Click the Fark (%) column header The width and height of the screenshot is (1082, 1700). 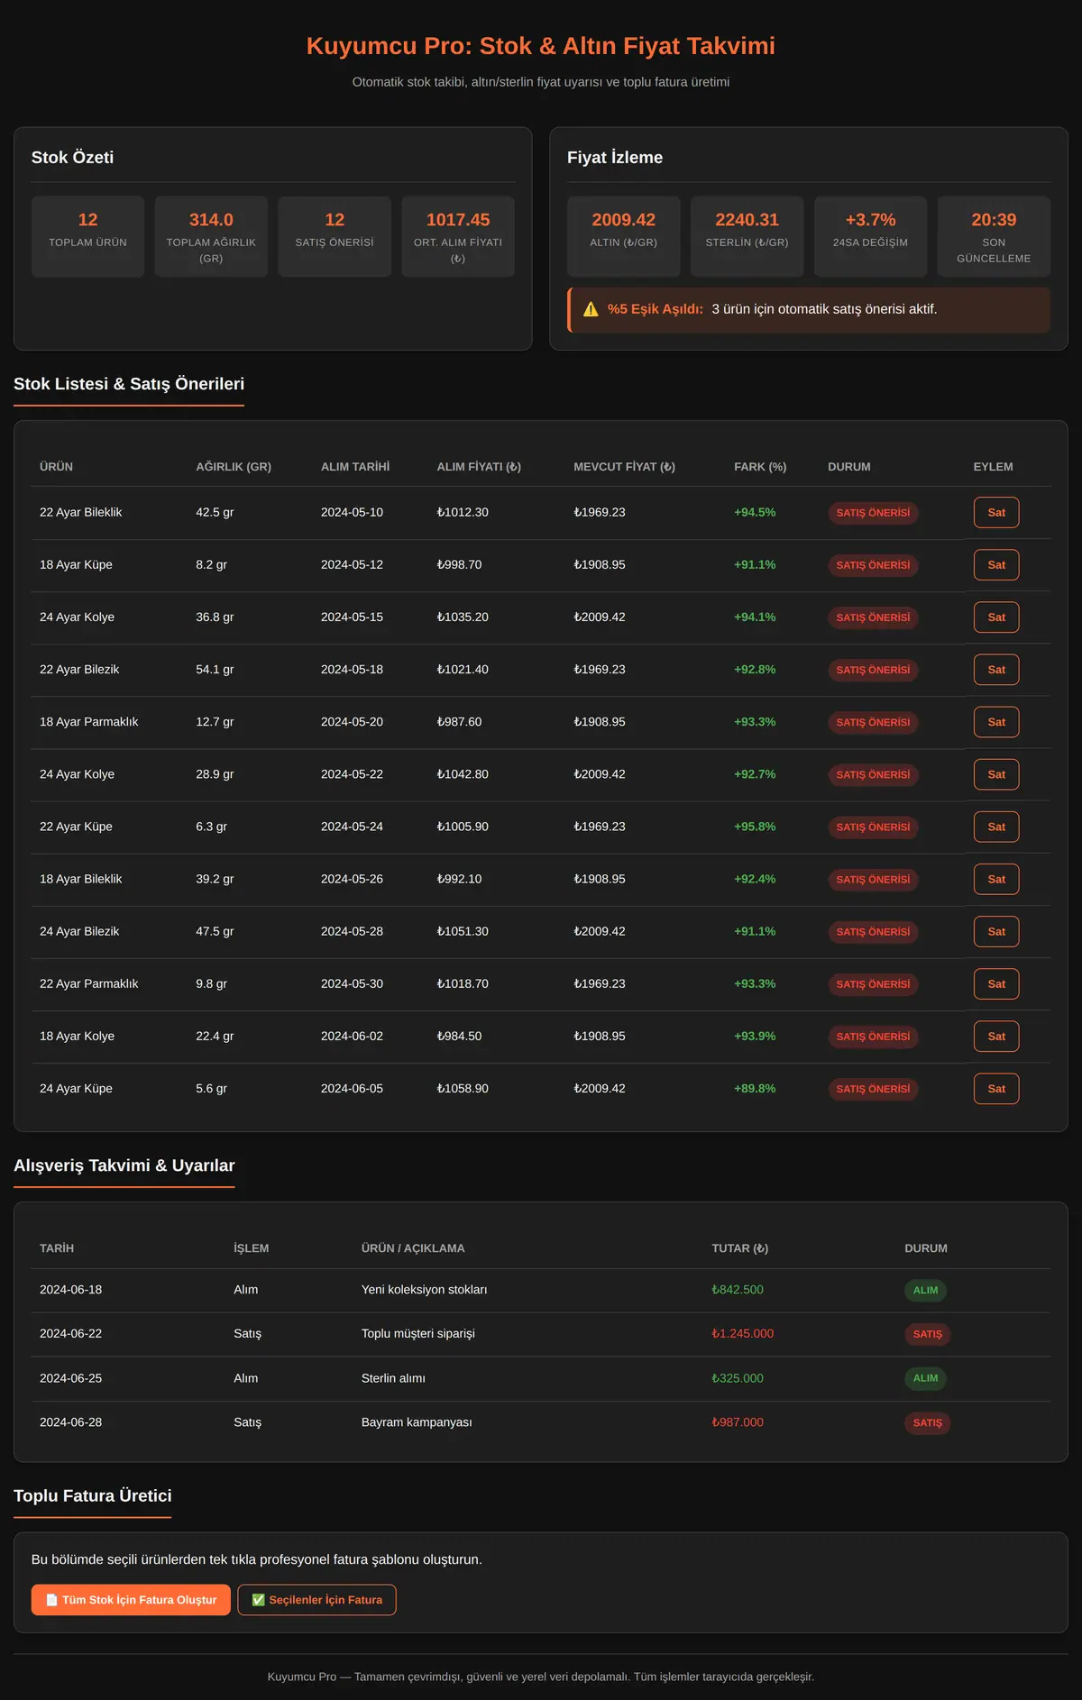760,467
